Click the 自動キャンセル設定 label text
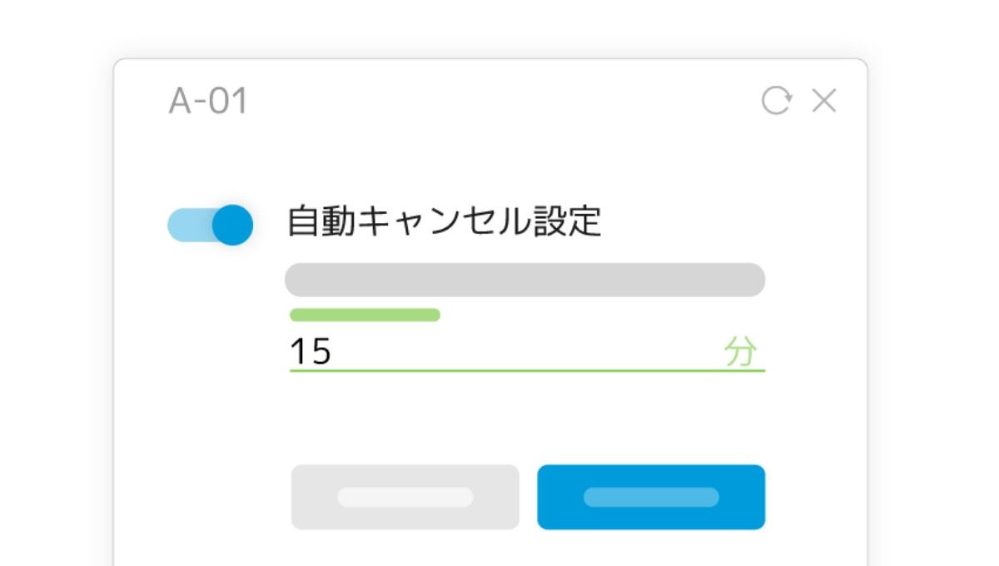Image resolution: width=999 pixels, height=566 pixels. point(444,222)
